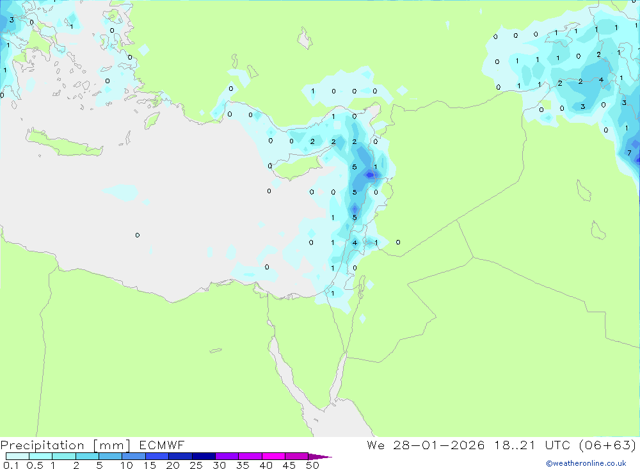This screenshot has width=640, height=469.
Task: Pick the 15–20 mm legend color swatch
Action: (157, 456)
